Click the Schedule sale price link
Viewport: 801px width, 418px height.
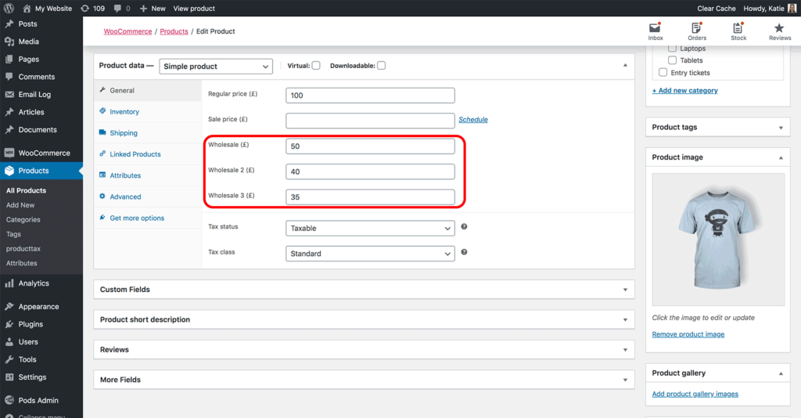(472, 120)
